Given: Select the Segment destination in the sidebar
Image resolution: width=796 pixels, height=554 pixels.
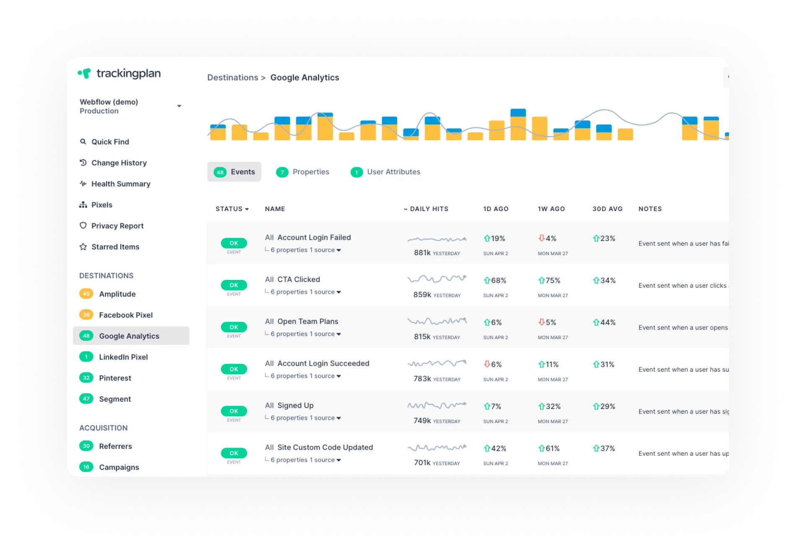Looking at the screenshot, I should click(x=115, y=399).
